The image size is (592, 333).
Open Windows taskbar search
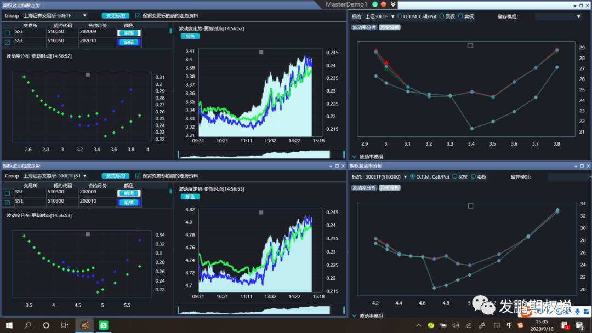27,325
